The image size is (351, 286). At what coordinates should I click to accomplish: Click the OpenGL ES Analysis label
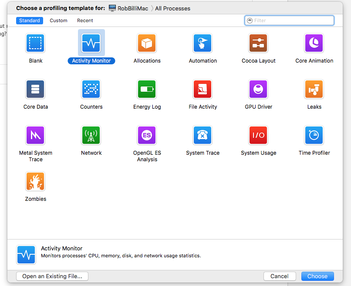147,156
